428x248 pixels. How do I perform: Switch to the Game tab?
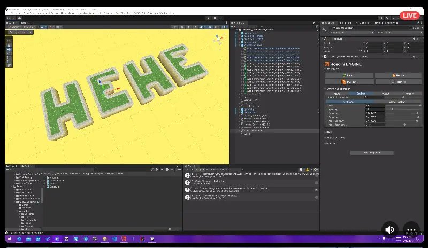click(26, 22)
